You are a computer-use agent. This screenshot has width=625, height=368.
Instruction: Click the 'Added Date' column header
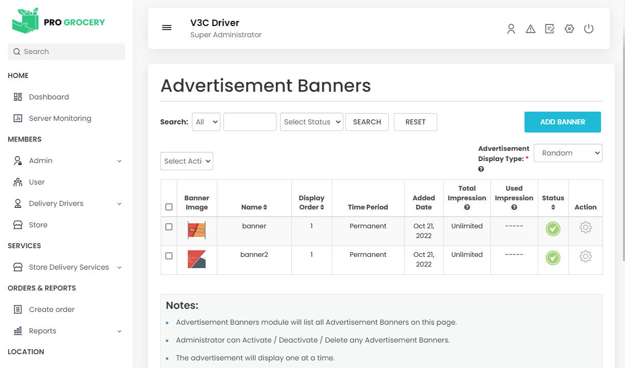[x=423, y=202]
